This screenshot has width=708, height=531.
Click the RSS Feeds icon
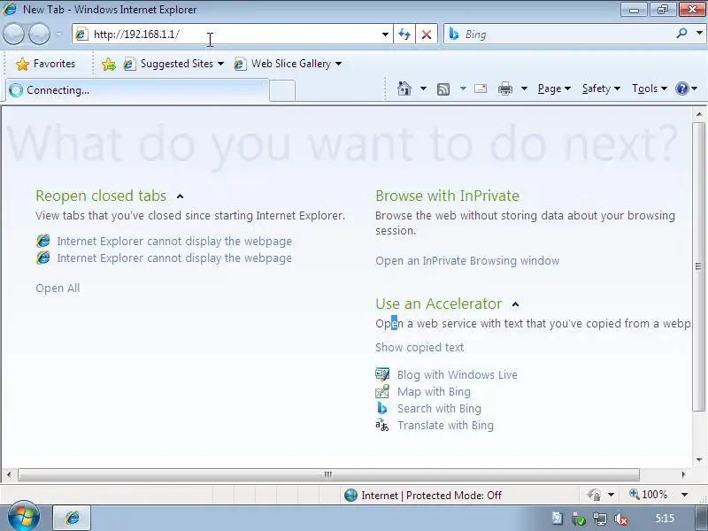click(x=443, y=89)
